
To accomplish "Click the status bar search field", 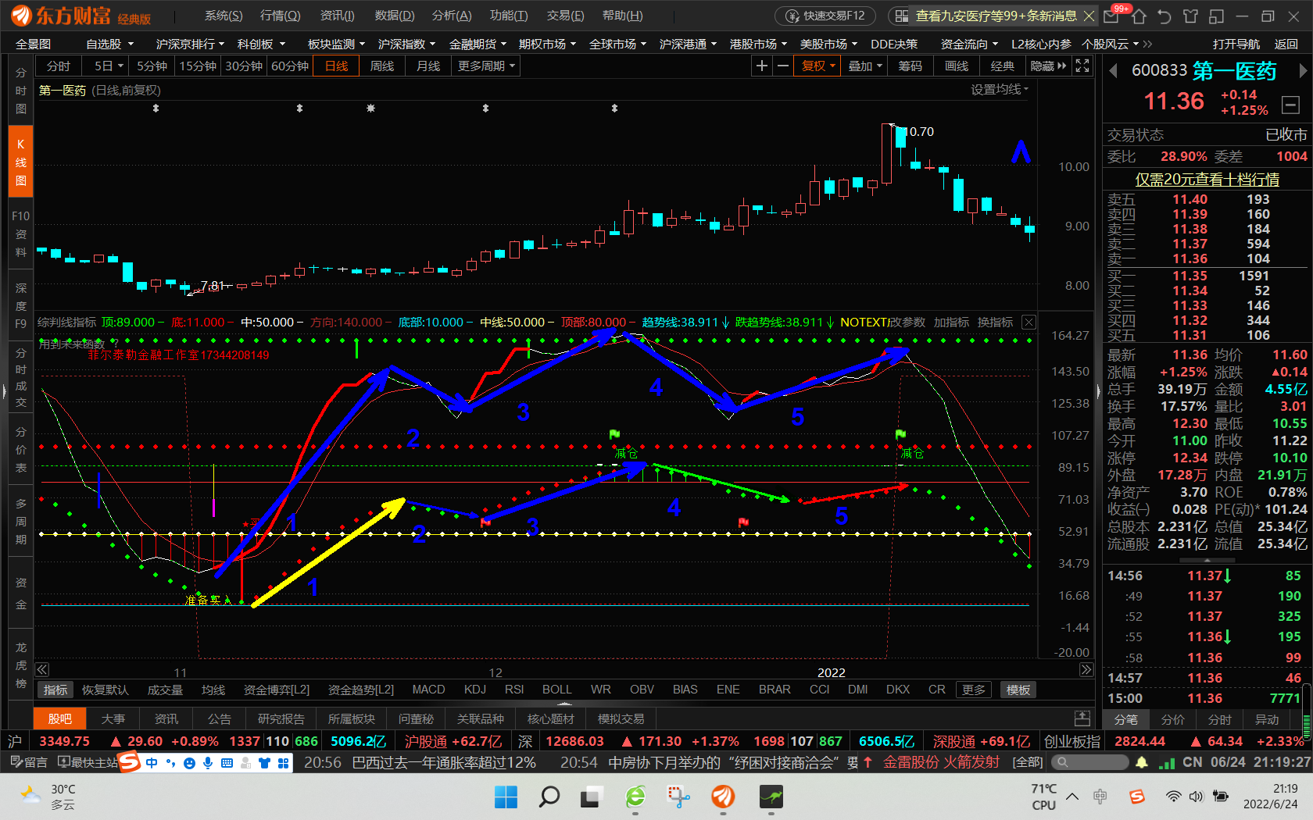I will coord(1089,762).
